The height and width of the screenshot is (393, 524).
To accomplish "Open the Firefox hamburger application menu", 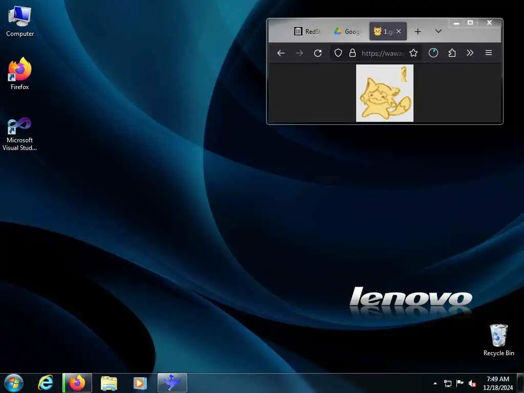I will (489, 53).
